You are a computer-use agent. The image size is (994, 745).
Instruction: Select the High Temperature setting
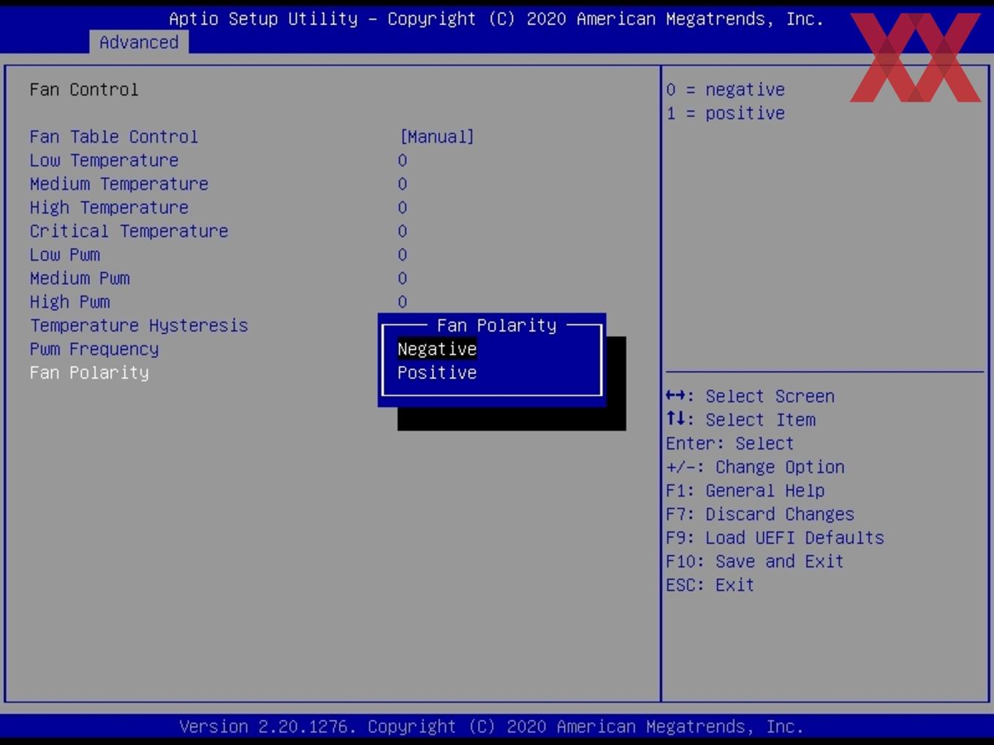[110, 207]
